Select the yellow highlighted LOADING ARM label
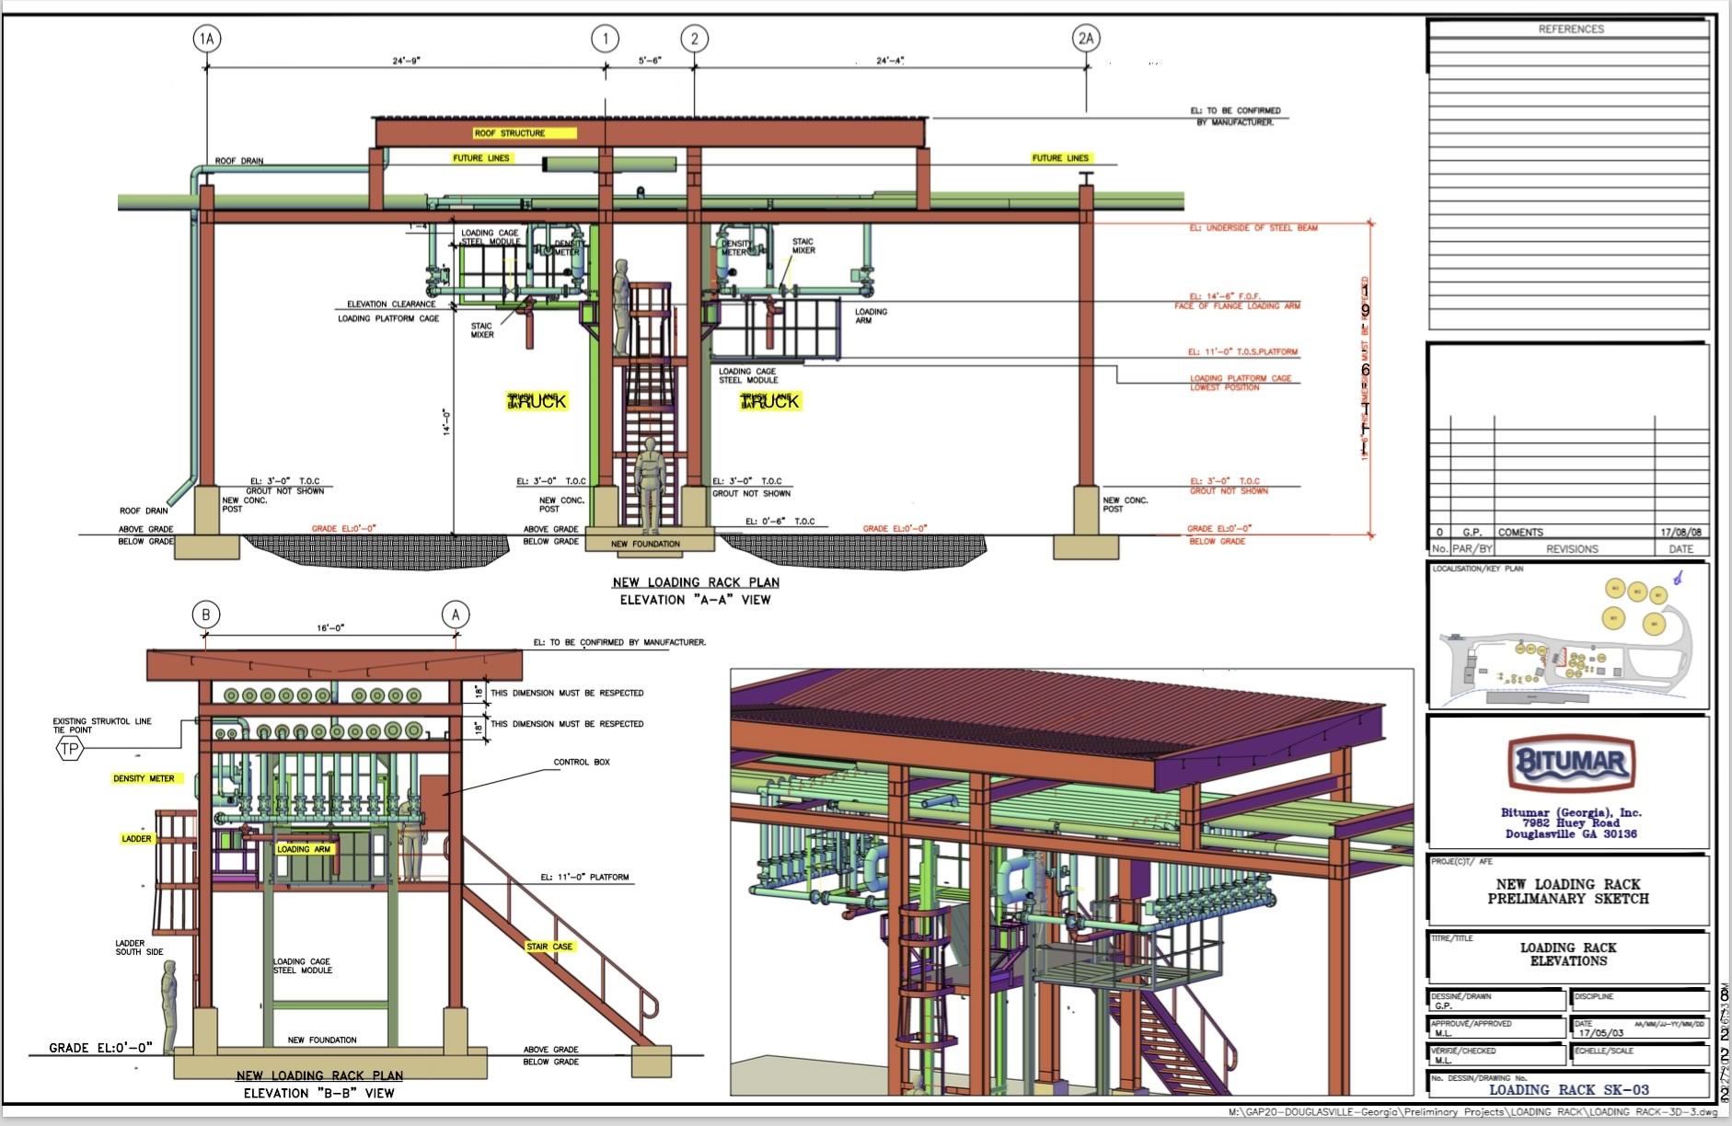This screenshot has width=1732, height=1126. (x=304, y=849)
